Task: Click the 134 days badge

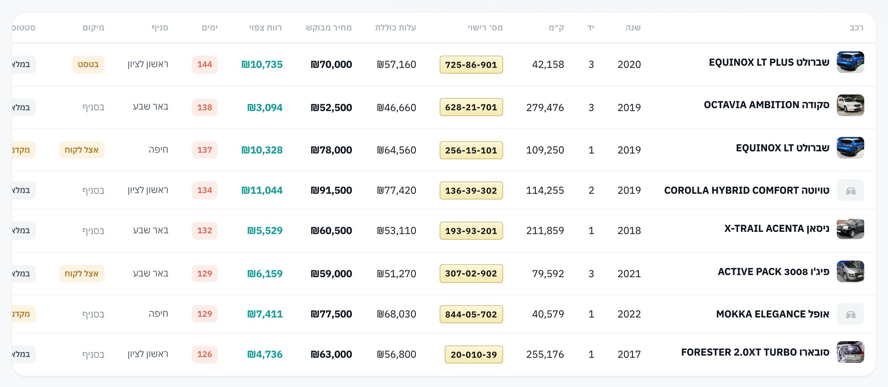Action: (x=205, y=191)
